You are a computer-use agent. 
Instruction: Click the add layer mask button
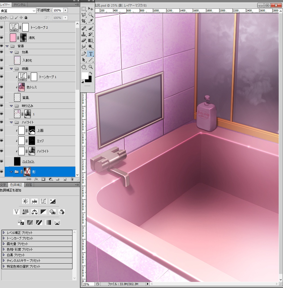point(44,179)
